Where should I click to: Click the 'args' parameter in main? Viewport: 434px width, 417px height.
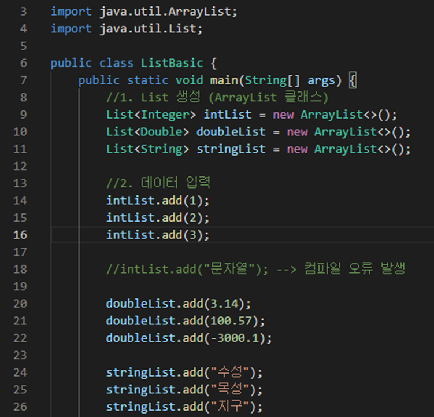coord(321,81)
